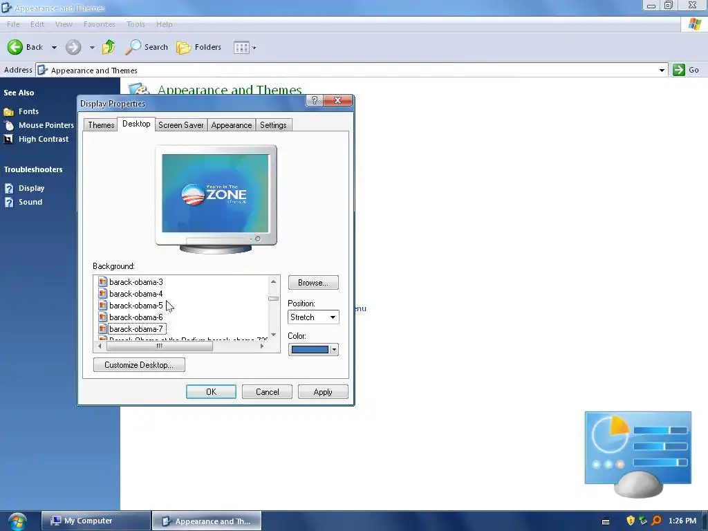Click the 1:26 PM taskbar clock
Viewport: 708px width, 531px height.
[x=682, y=521]
